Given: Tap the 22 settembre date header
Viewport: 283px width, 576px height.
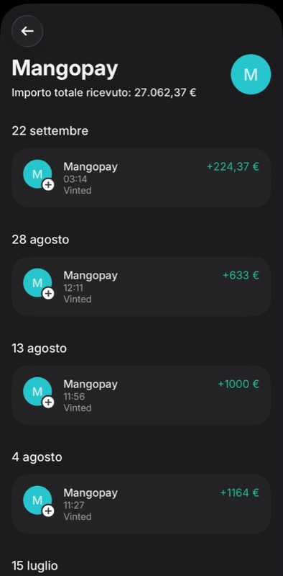Looking at the screenshot, I should point(50,131).
